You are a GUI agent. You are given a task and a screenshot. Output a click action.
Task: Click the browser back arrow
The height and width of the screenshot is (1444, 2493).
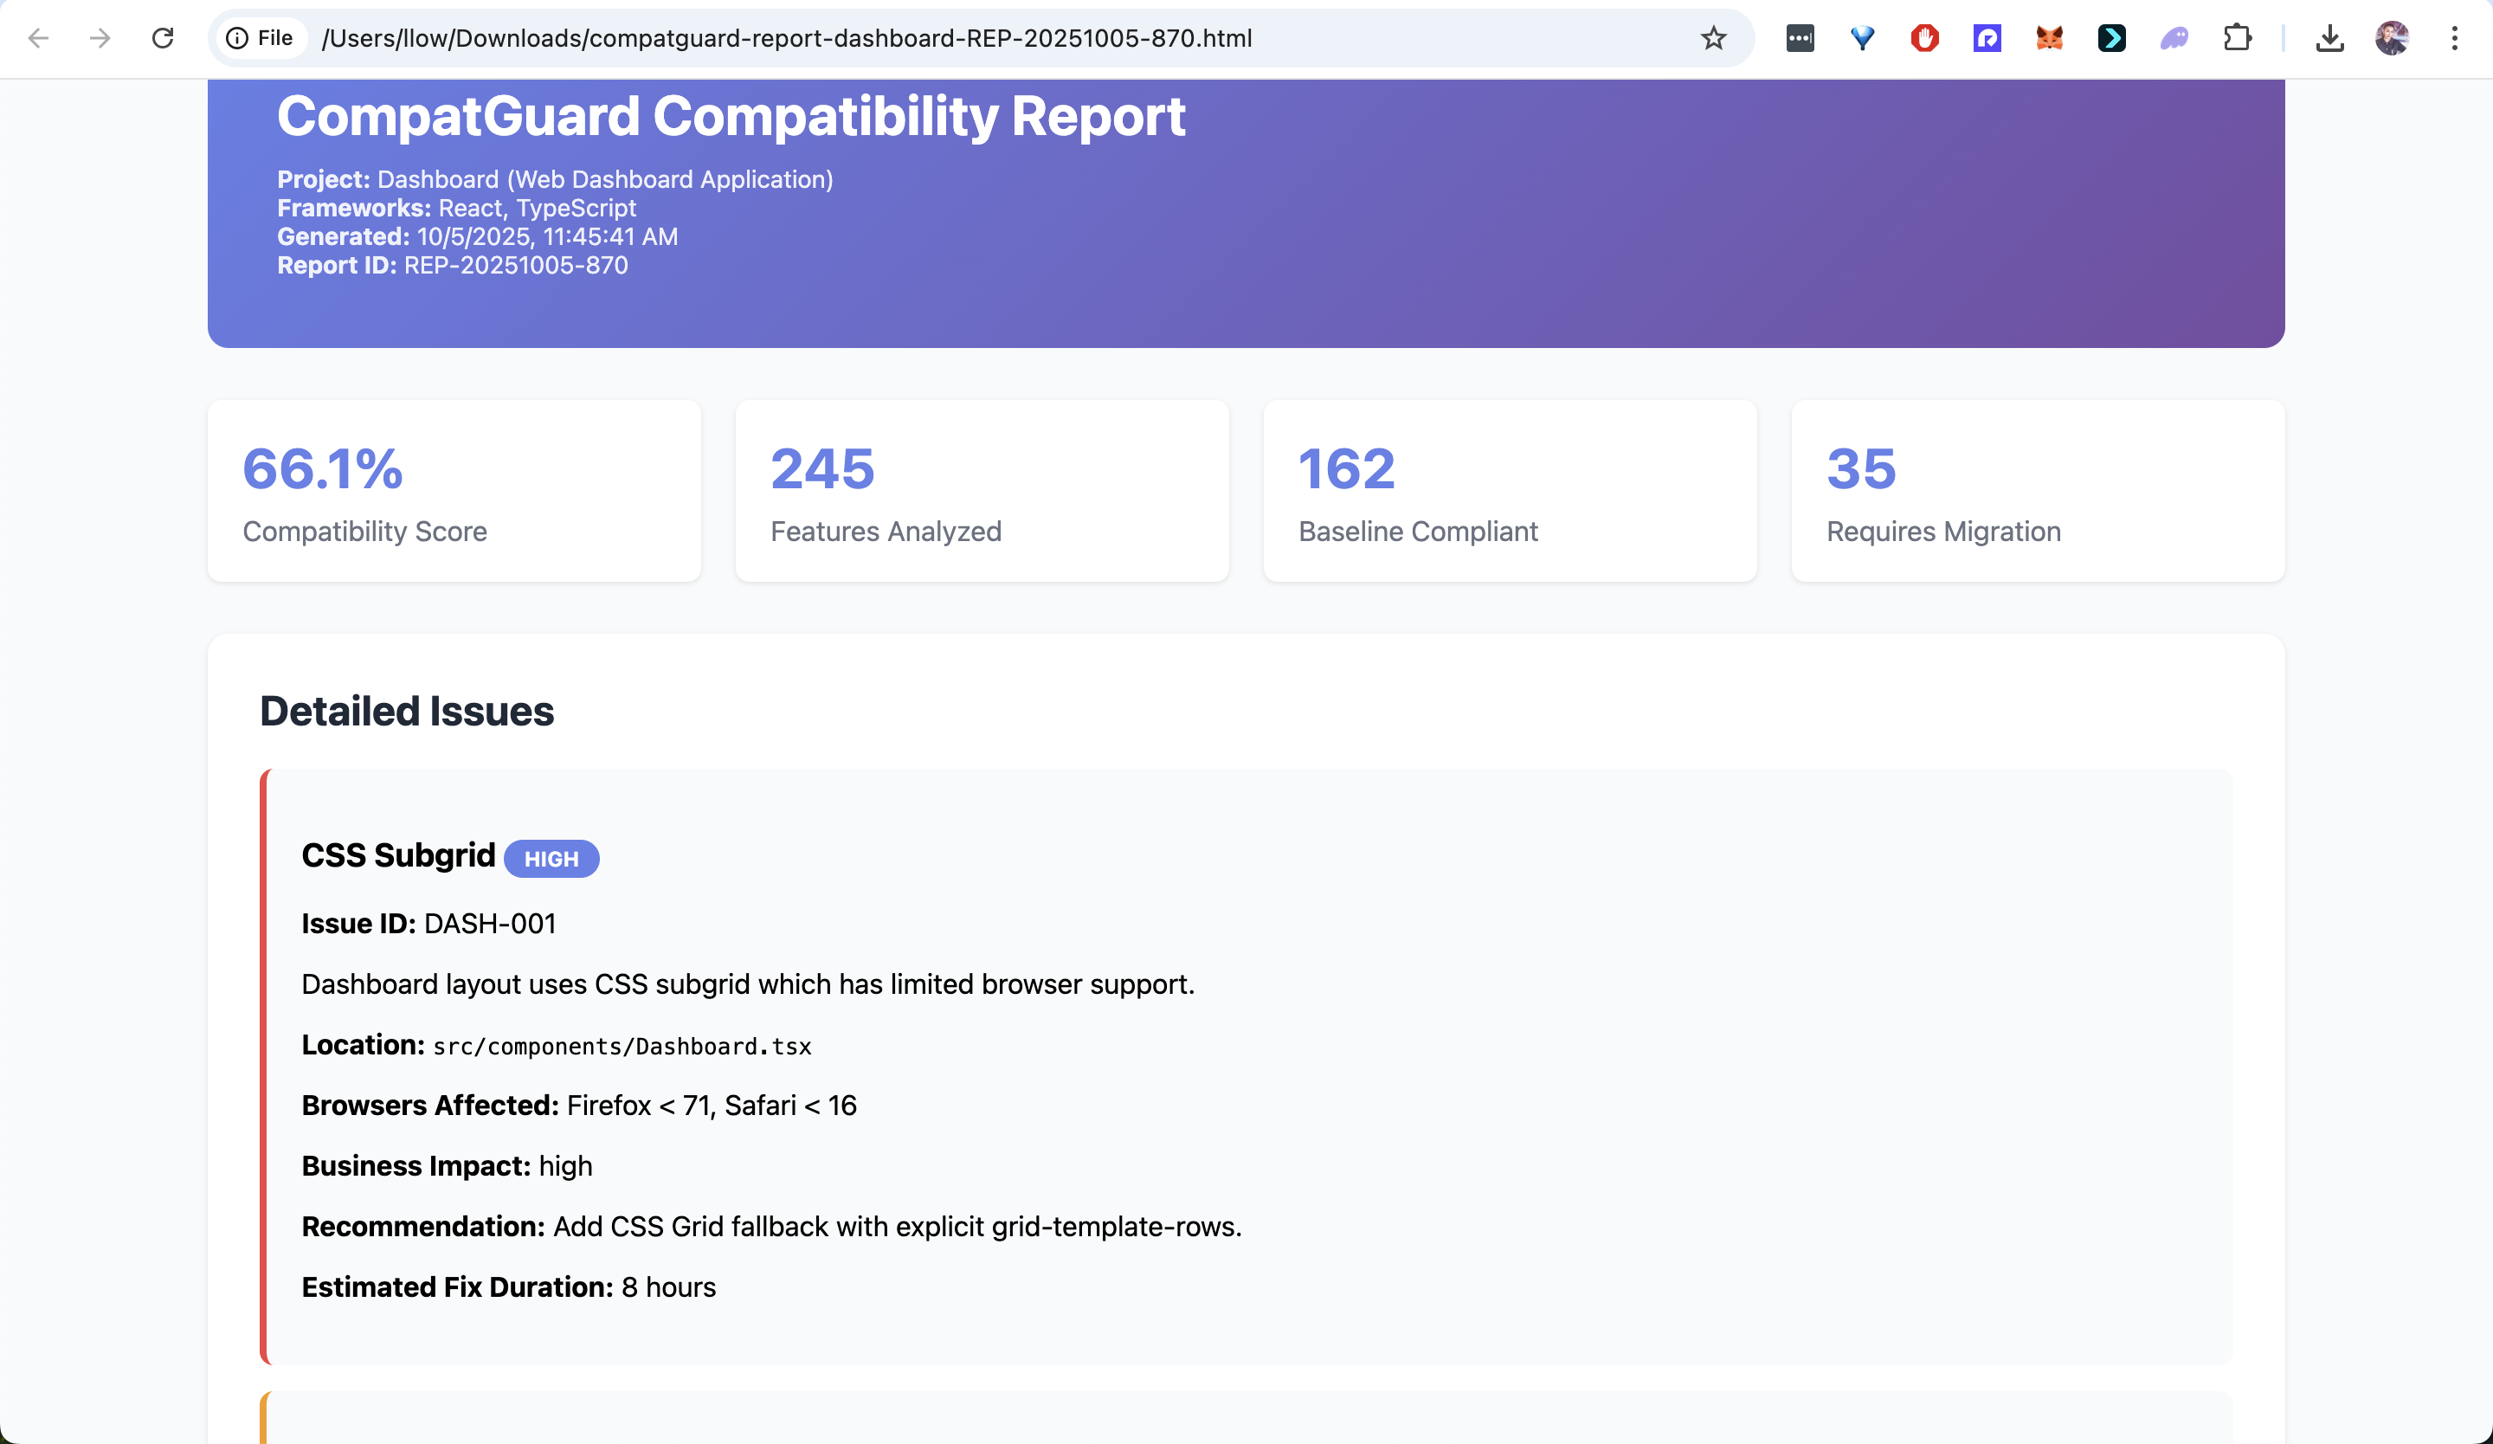pyautogui.click(x=39, y=39)
